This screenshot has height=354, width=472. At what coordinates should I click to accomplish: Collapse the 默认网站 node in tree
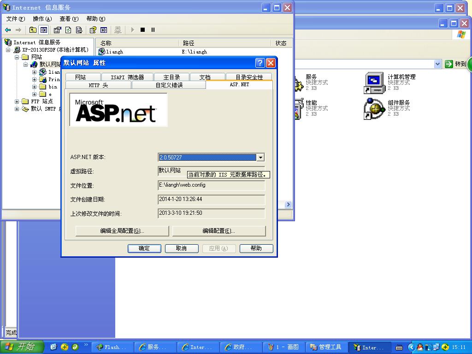click(x=26, y=65)
